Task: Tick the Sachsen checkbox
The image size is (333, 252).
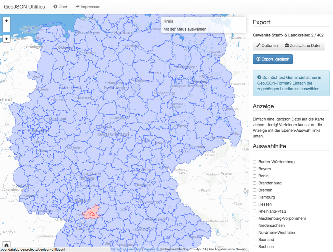Action: coord(254,247)
